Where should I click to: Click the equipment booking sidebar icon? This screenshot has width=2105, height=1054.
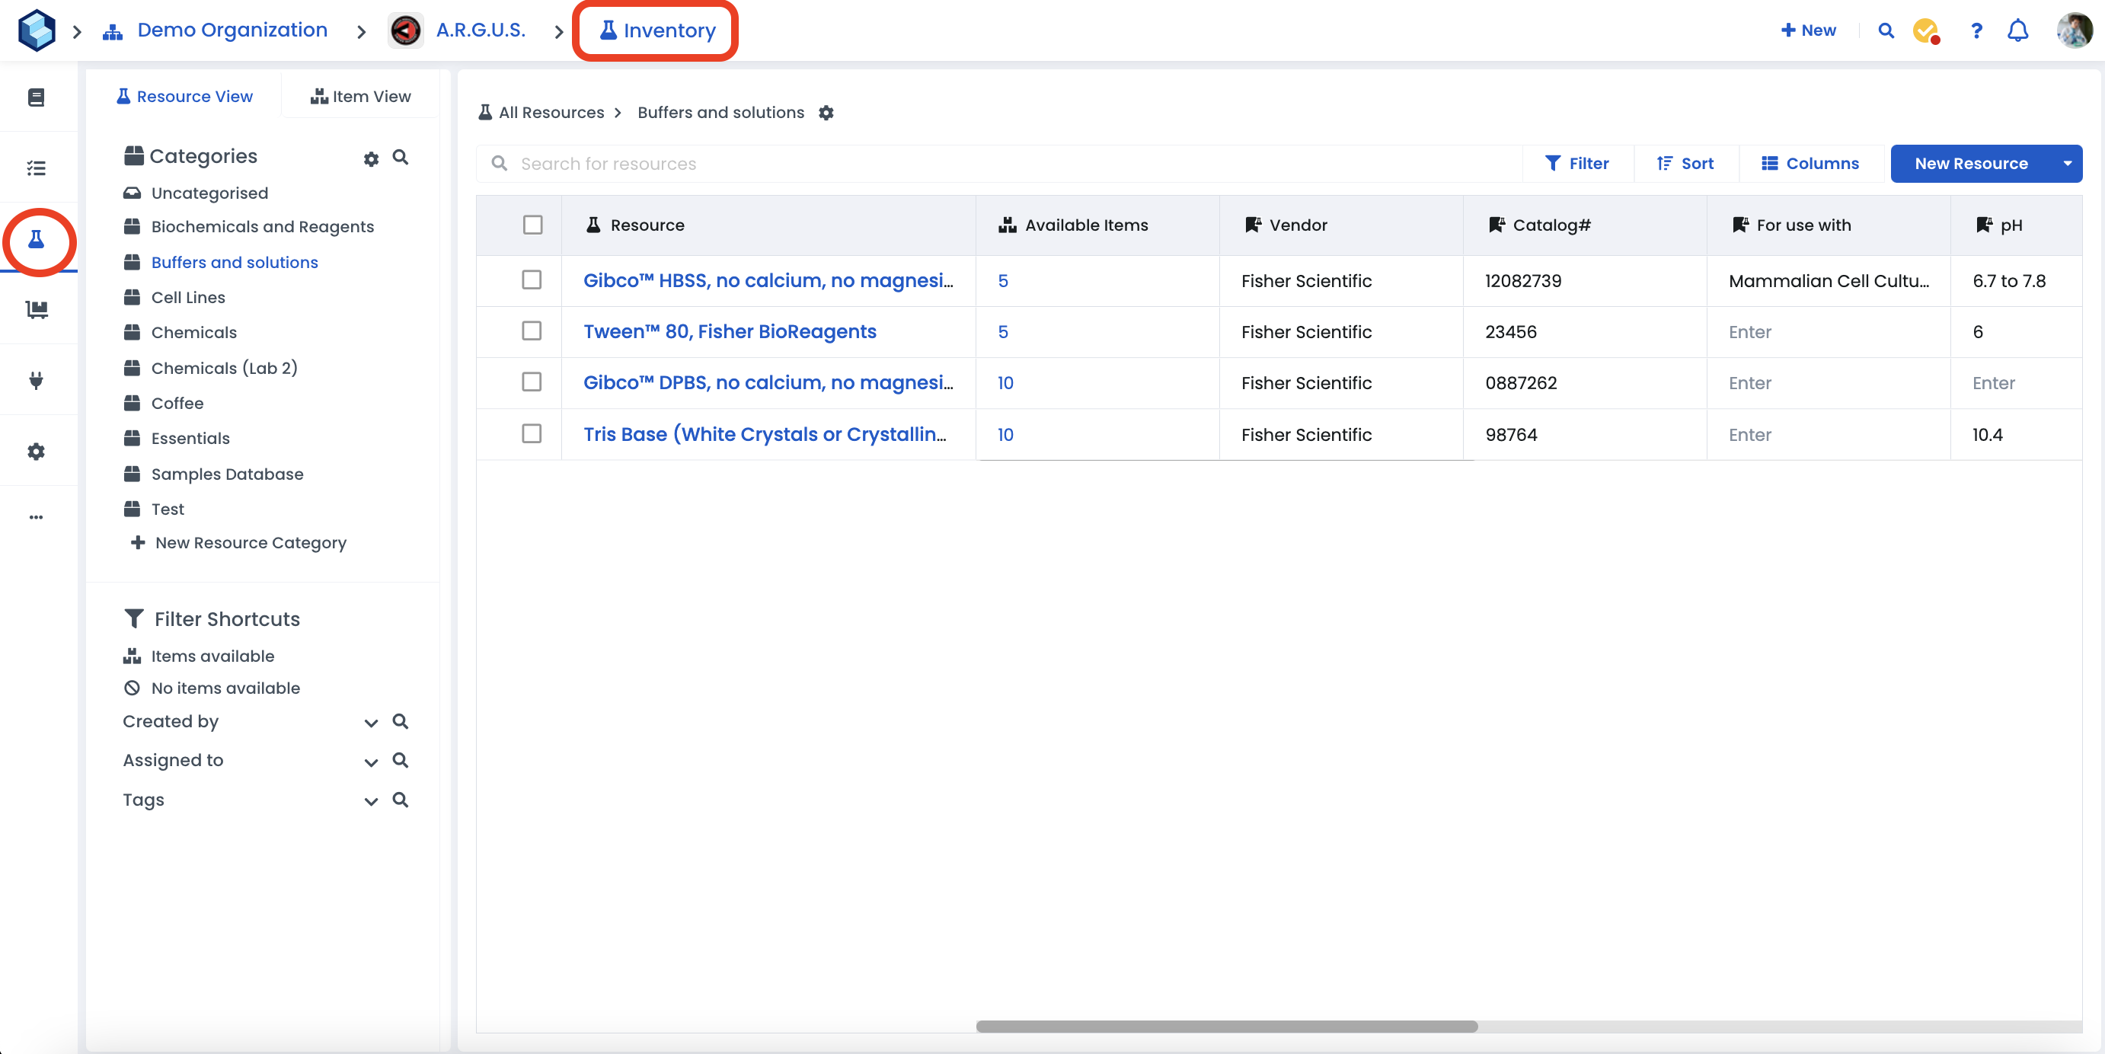(x=36, y=309)
